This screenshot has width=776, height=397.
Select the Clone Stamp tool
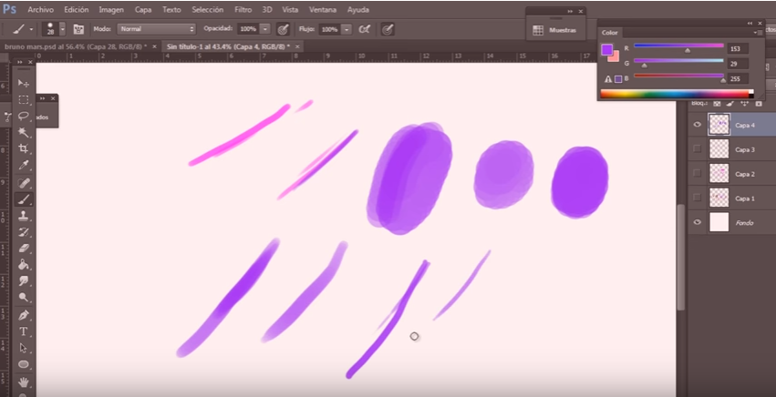coord(24,215)
